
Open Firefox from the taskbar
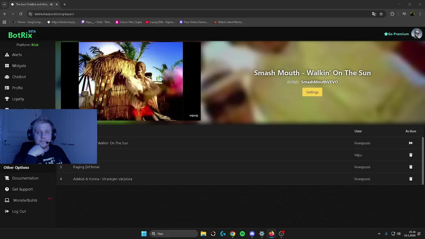272,234
